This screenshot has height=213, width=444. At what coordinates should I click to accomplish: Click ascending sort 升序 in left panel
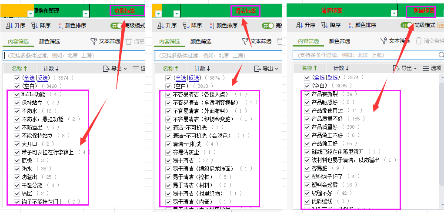click(x=16, y=26)
